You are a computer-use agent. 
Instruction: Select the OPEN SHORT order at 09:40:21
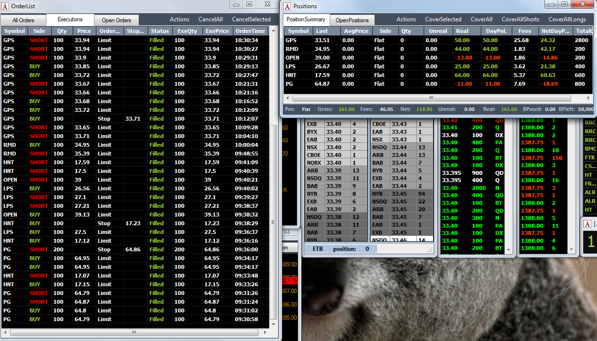(135, 180)
